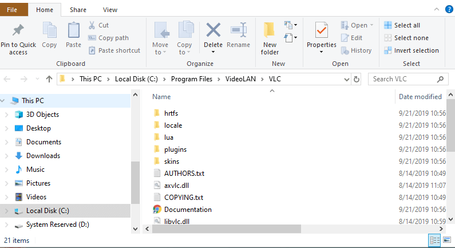Open recent locations dropdown

point(37,79)
